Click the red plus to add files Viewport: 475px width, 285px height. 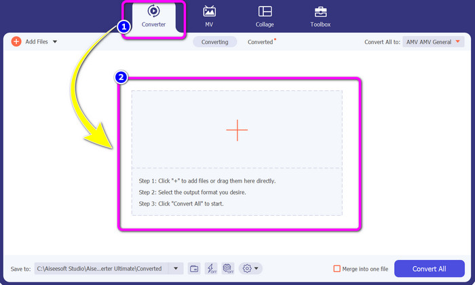237,130
